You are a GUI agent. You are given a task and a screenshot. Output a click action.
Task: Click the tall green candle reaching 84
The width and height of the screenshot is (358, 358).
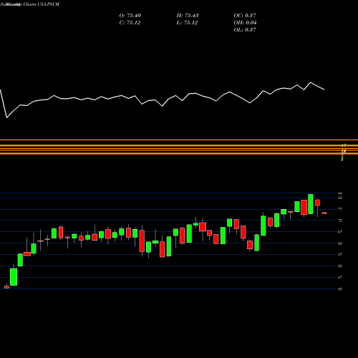pyautogui.click(x=311, y=204)
